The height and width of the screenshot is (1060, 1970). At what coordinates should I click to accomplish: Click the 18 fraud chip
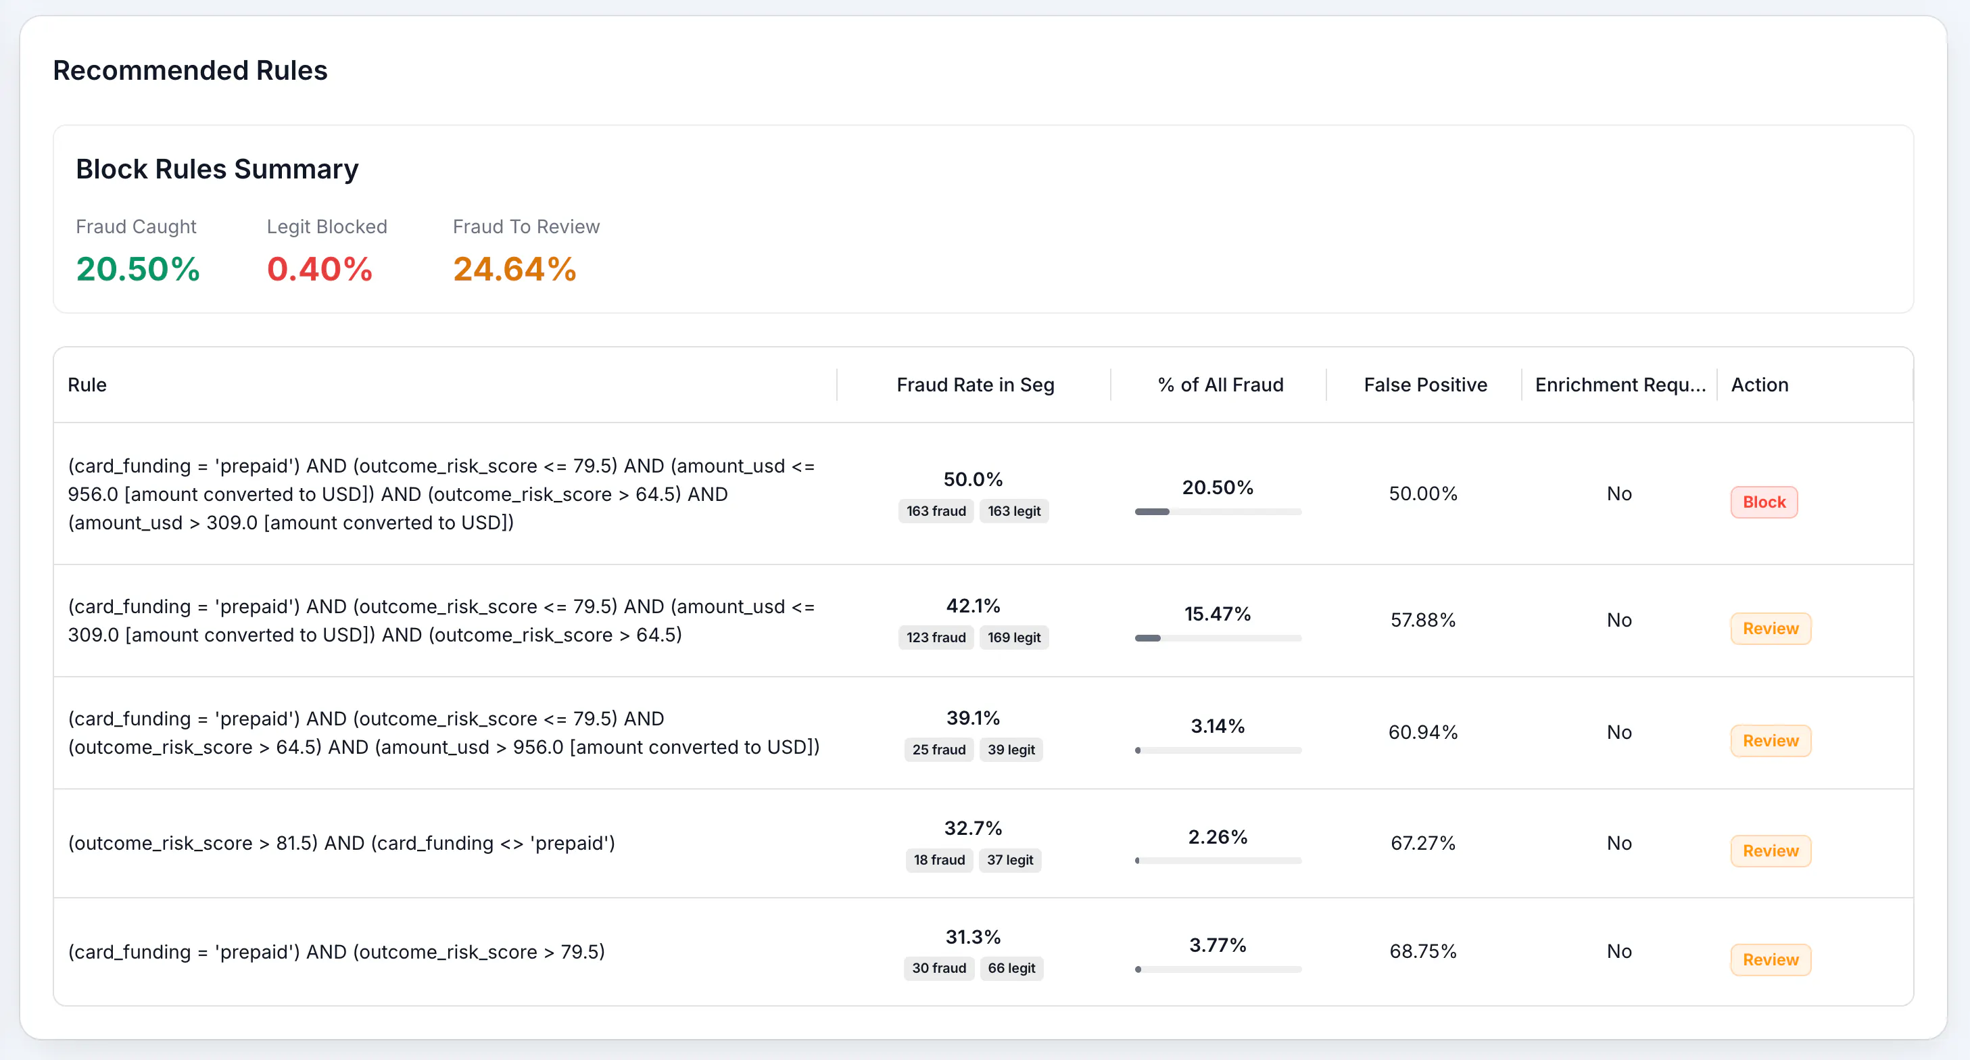(x=938, y=860)
